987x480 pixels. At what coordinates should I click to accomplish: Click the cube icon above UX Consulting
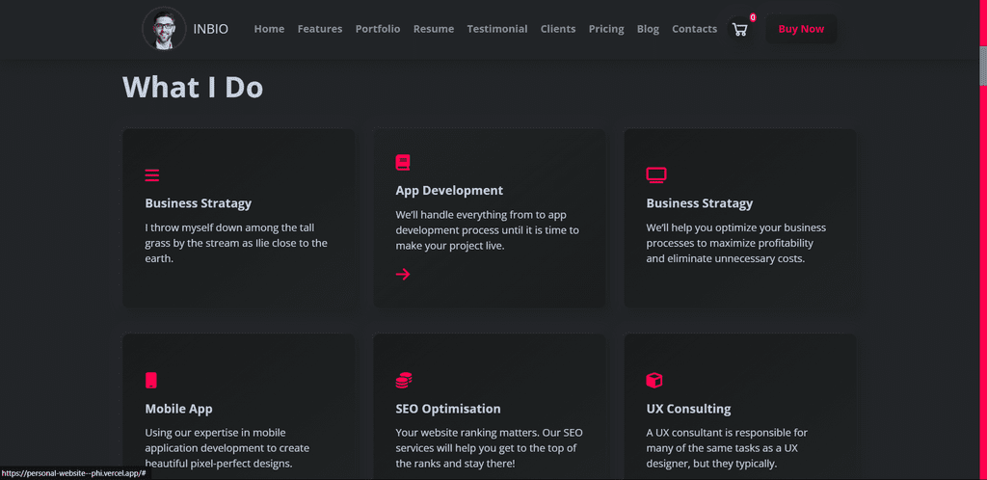point(654,380)
